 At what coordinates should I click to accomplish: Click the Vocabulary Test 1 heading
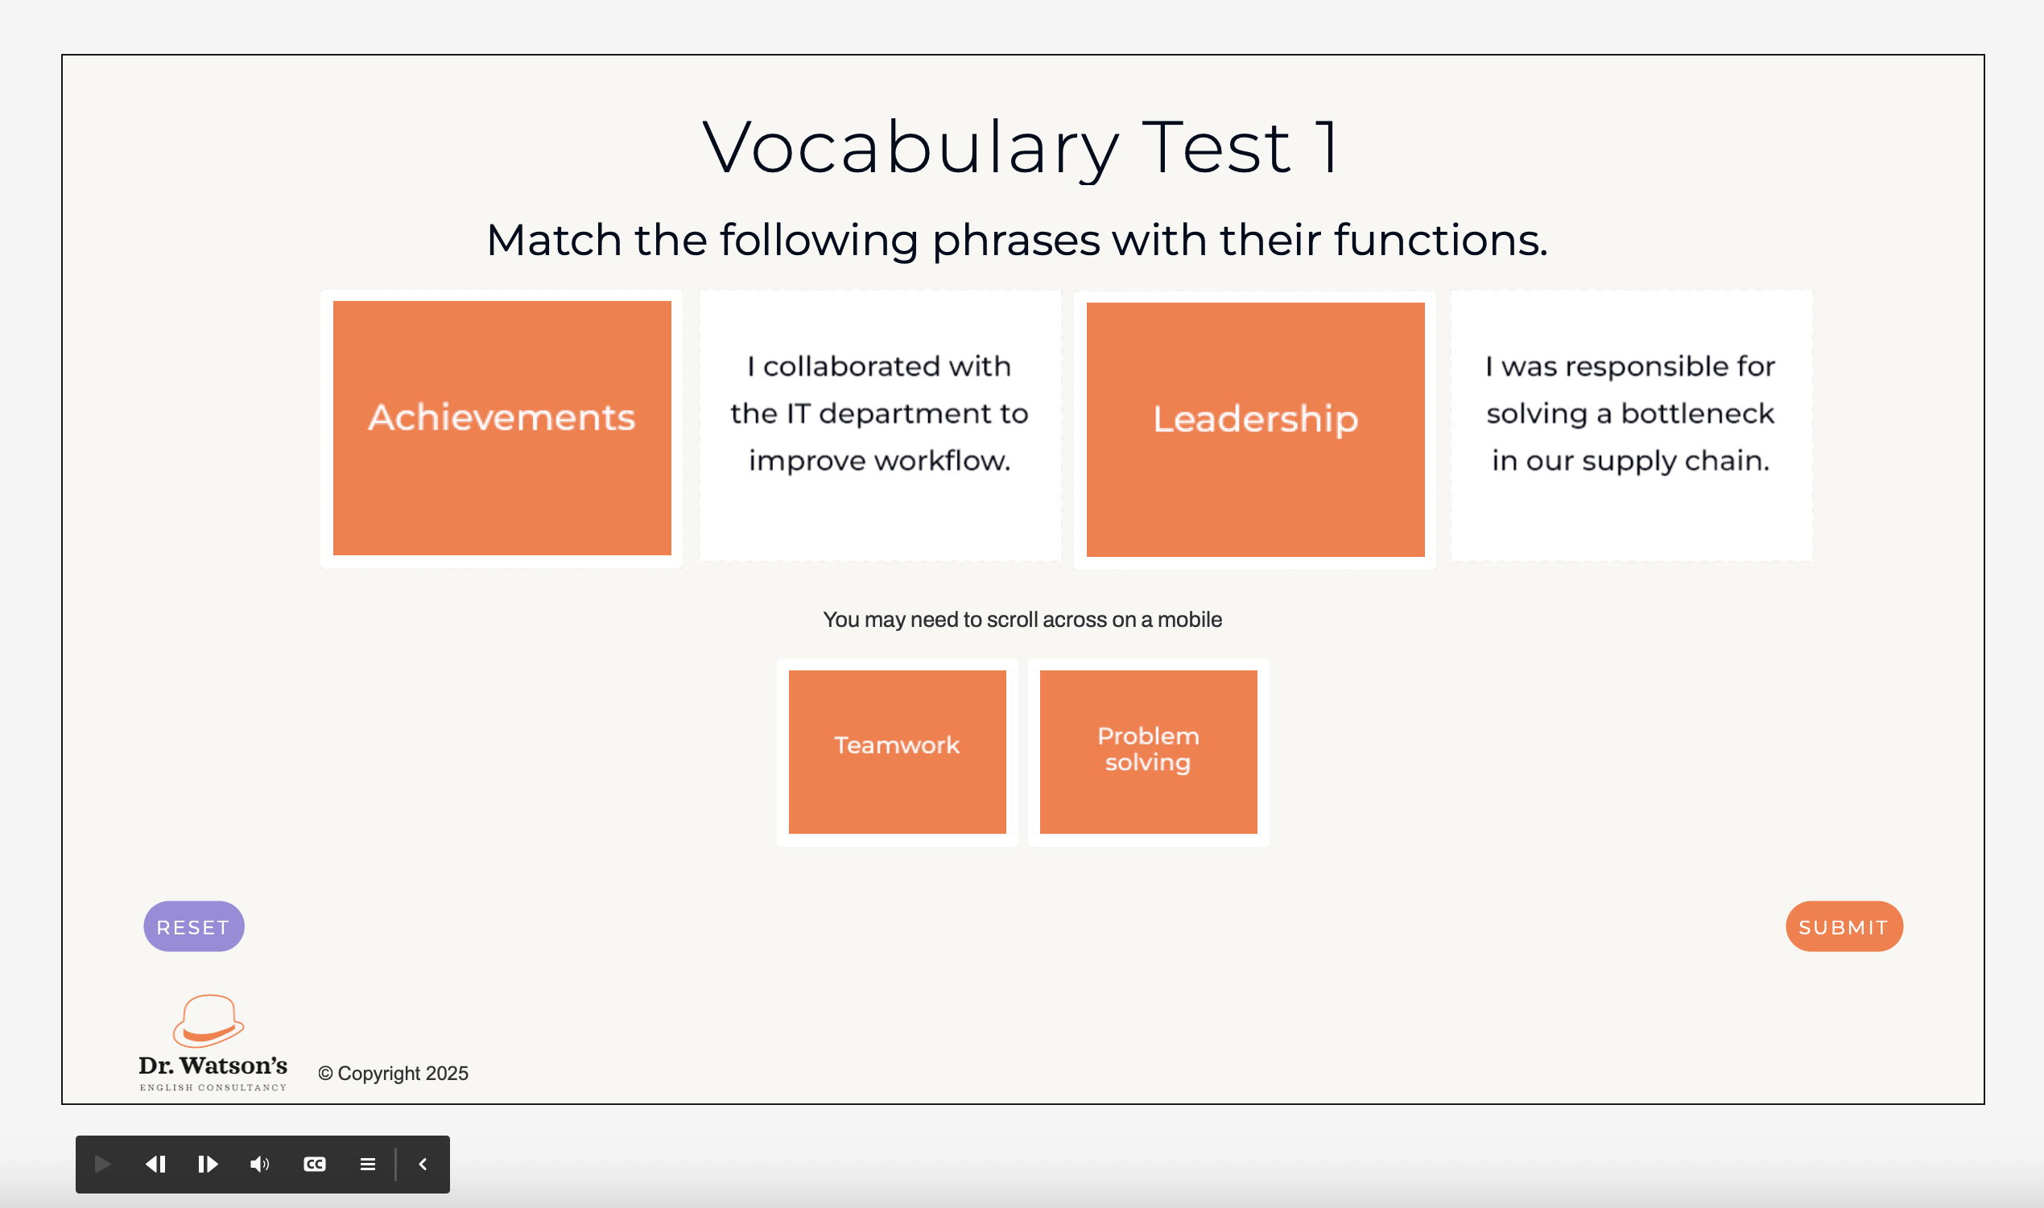point(1022,147)
